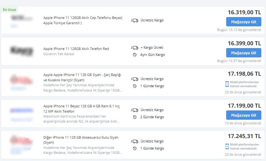Click the Vodafone promo text in the 17.198,06 TL row
This screenshot has width=266, height=161.
coord(83,87)
